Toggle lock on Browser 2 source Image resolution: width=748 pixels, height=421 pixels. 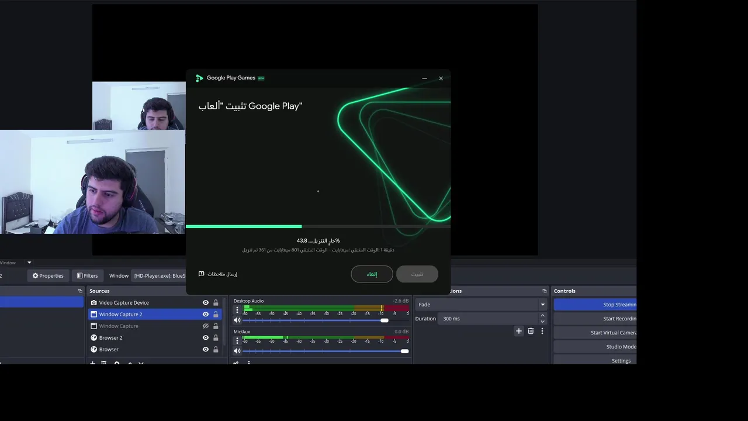tap(216, 337)
